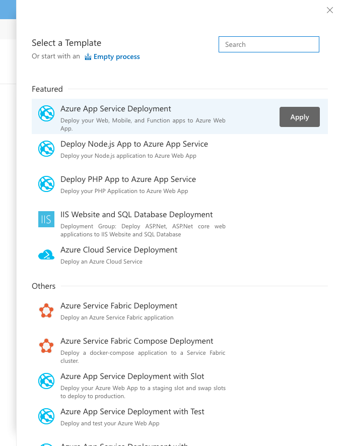
Task: Select Azure Cloud Service Deployment template
Action: click(119, 250)
